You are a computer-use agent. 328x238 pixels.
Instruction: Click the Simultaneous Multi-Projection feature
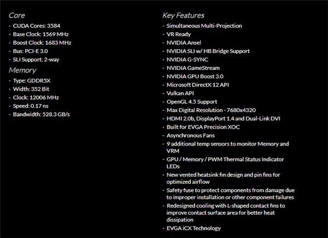pyautogui.click(x=205, y=26)
